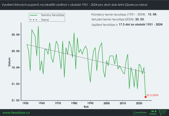169x116 pixels.
Task: Click the red 2024 data point marker
Action: click(x=145, y=97)
